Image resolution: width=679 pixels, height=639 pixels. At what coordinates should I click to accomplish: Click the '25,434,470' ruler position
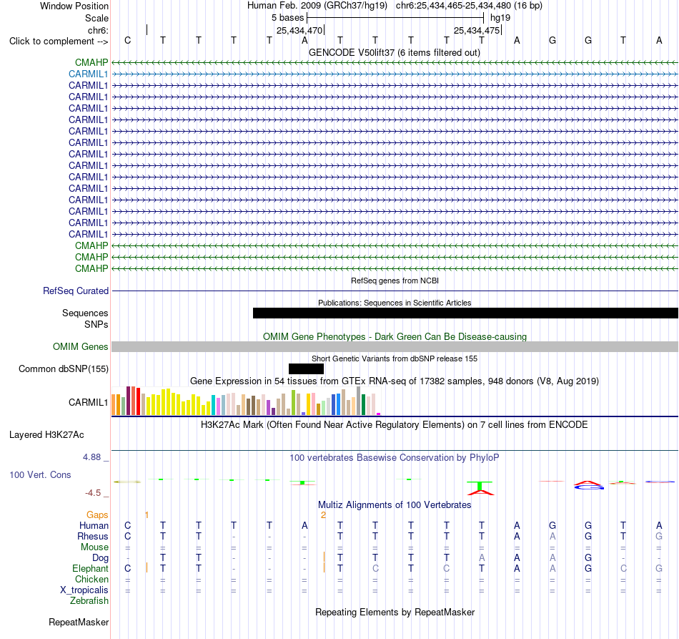299,31
